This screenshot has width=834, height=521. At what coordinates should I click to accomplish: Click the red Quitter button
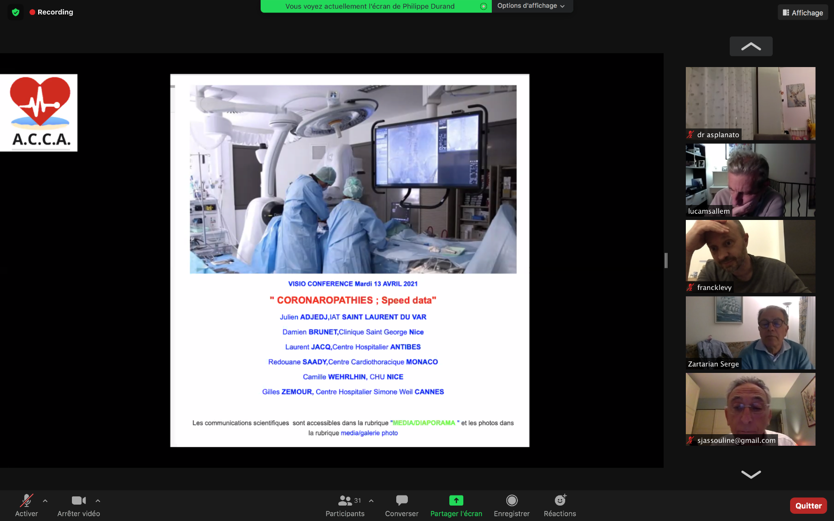click(808, 506)
